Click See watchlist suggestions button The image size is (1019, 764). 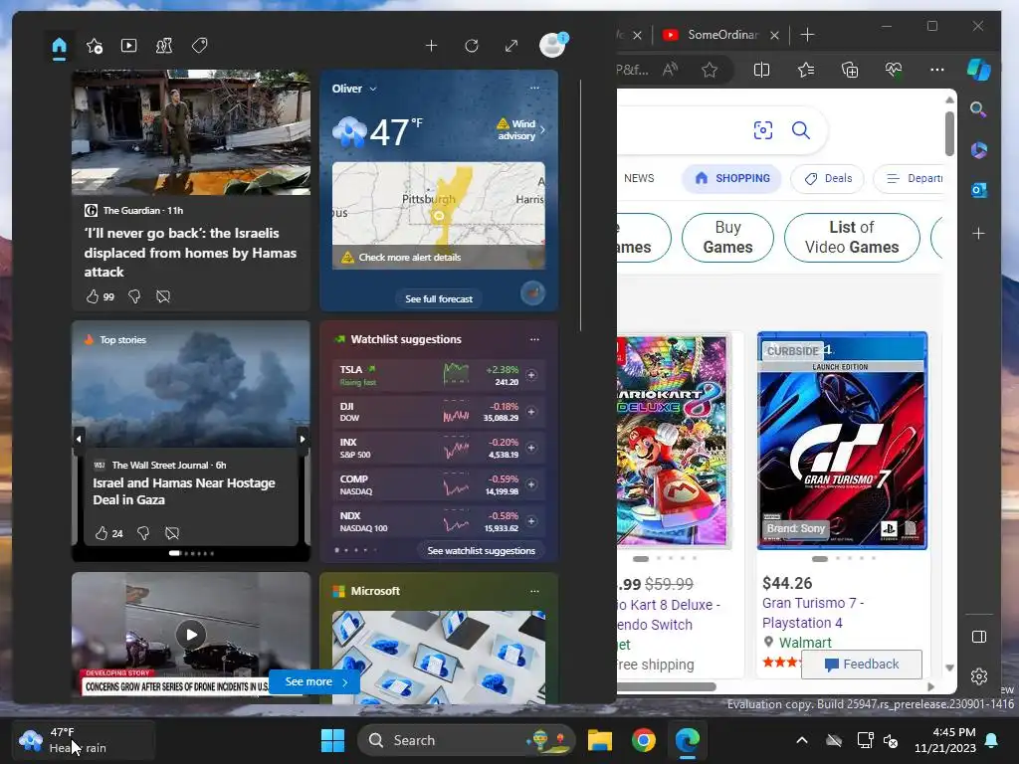(x=481, y=550)
